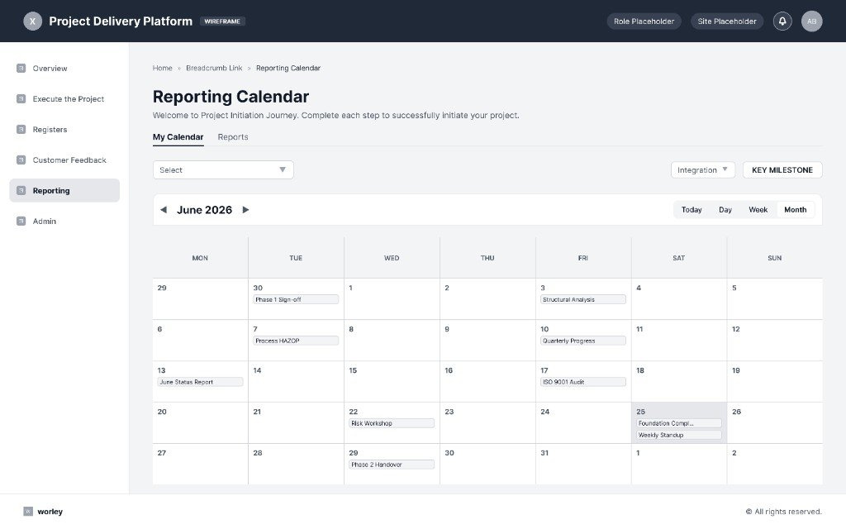Open the Phase 1 Sign-off event

(296, 299)
